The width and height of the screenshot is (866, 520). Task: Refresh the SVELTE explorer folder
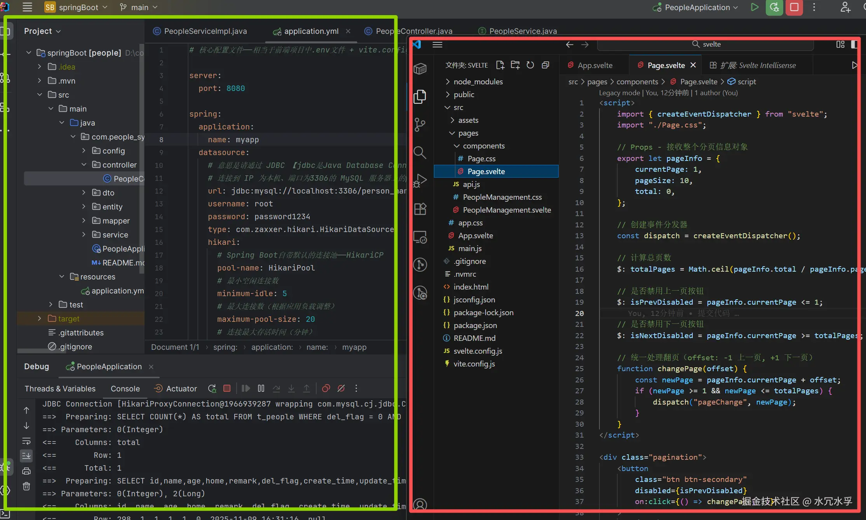tap(530, 65)
